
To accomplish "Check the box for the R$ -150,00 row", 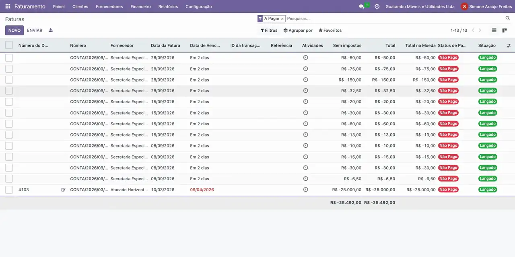I will (9, 80).
